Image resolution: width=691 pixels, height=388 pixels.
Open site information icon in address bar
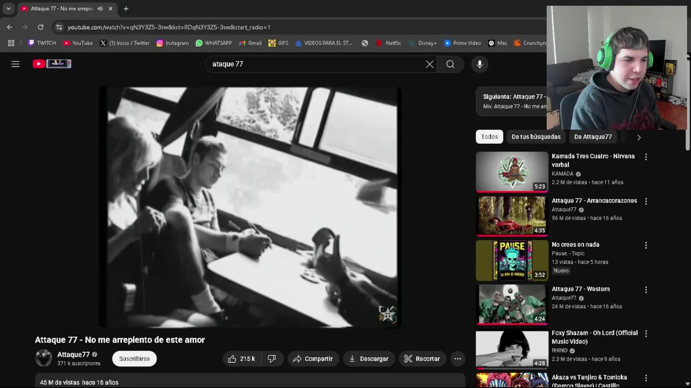59,27
